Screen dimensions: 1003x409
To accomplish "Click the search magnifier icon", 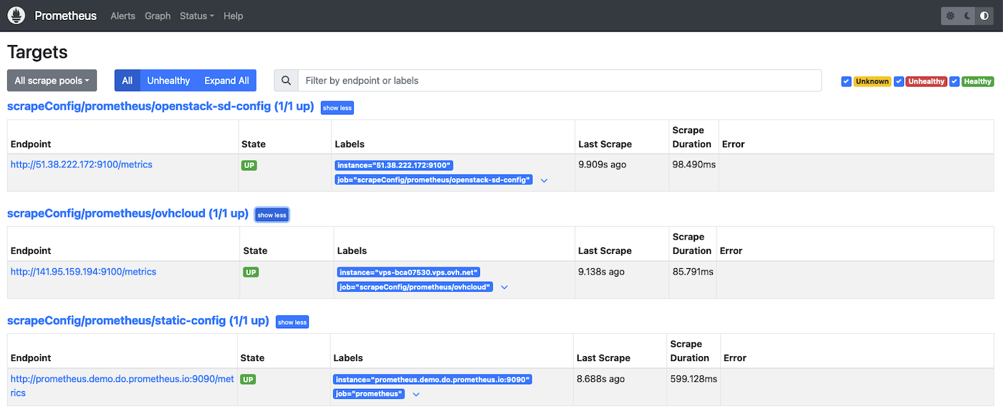I will [287, 81].
